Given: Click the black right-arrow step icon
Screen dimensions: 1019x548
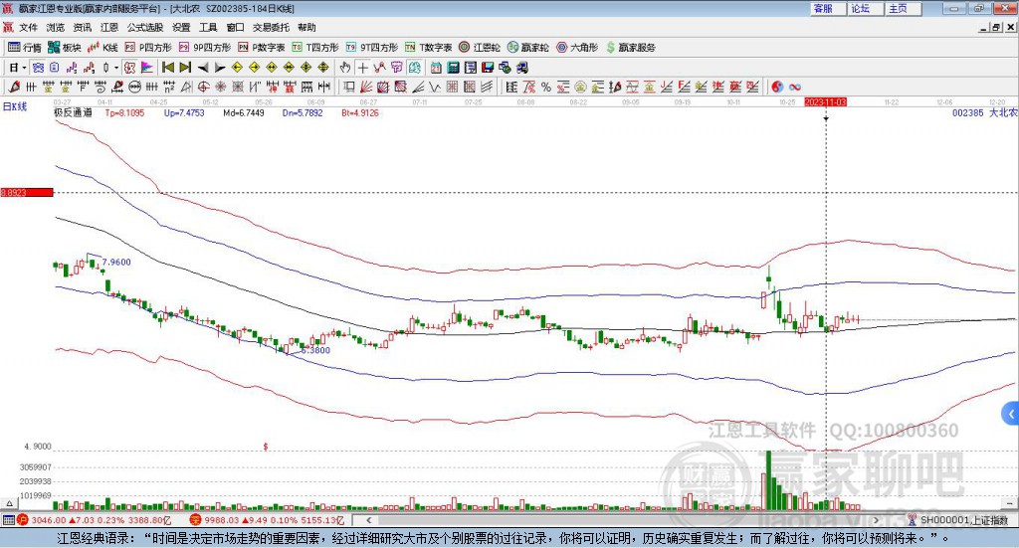Looking at the screenshot, I should coord(220,67).
